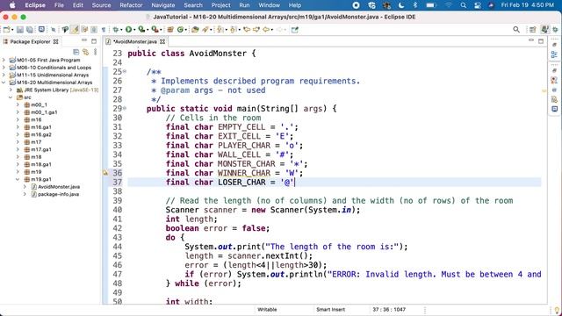The width and height of the screenshot is (562, 316).
Task: Click the toolbar magnifier Quick Access icon
Action: pos(516,30)
